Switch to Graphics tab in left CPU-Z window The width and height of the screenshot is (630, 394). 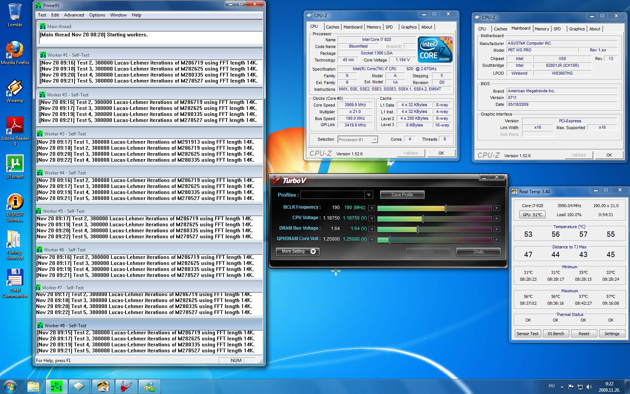[x=409, y=27]
